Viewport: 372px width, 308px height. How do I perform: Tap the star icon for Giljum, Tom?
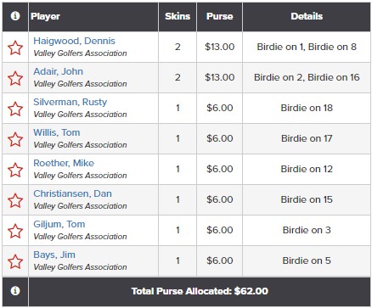[15, 231]
